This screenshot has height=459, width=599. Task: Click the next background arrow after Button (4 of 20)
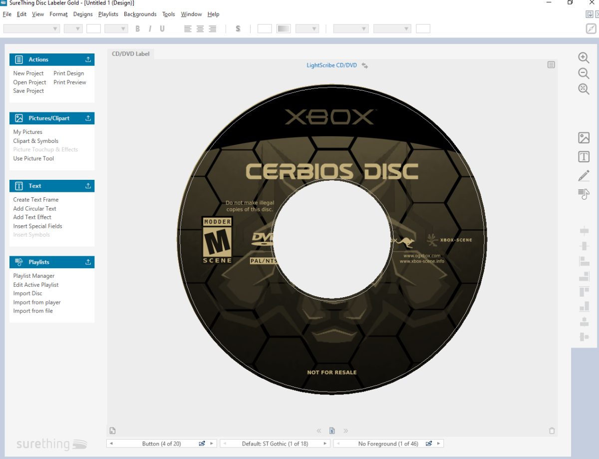coord(212,444)
